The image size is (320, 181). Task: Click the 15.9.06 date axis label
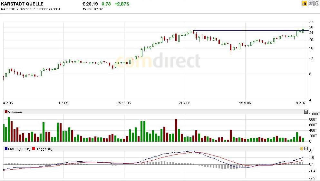[245, 103]
